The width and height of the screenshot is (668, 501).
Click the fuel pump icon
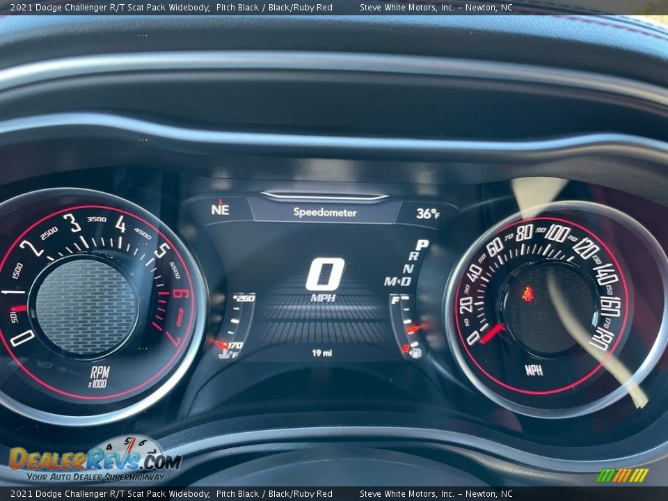pos(416,352)
